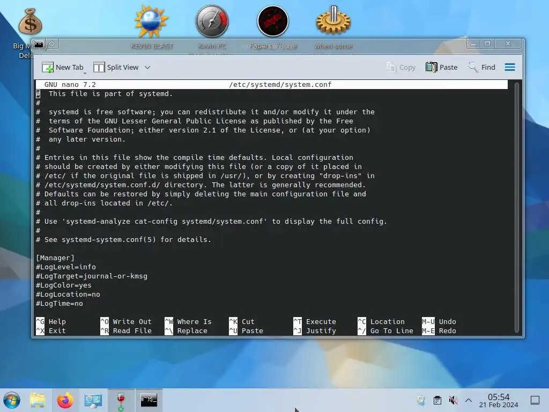Click the greyed-out Copy button
549x412 pixels.
(401, 67)
